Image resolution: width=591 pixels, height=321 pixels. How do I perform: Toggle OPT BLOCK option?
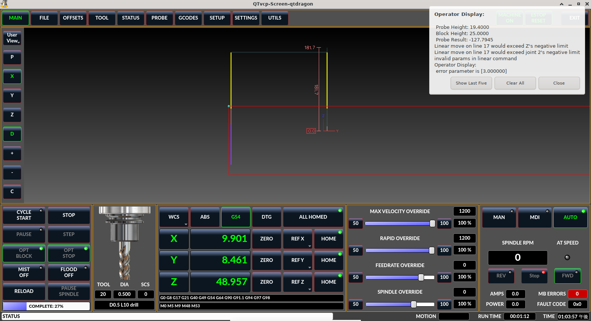(24, 253)
